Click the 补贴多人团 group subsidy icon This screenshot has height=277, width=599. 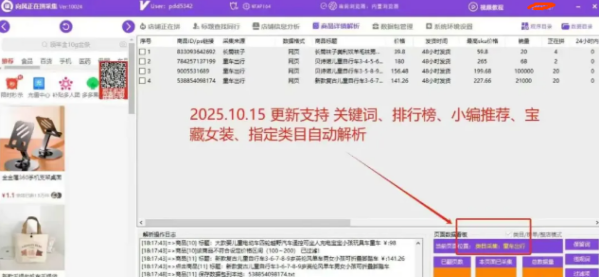[66, 84]
